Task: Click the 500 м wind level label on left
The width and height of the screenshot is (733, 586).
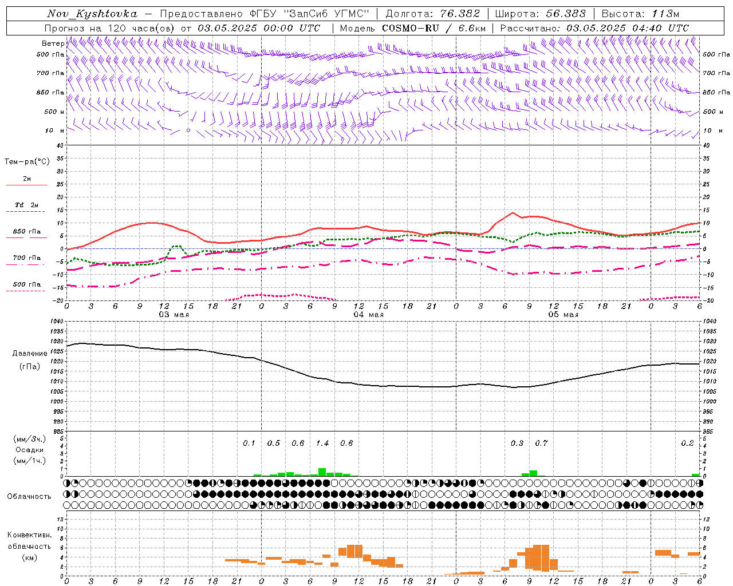Action: [54, 112]
